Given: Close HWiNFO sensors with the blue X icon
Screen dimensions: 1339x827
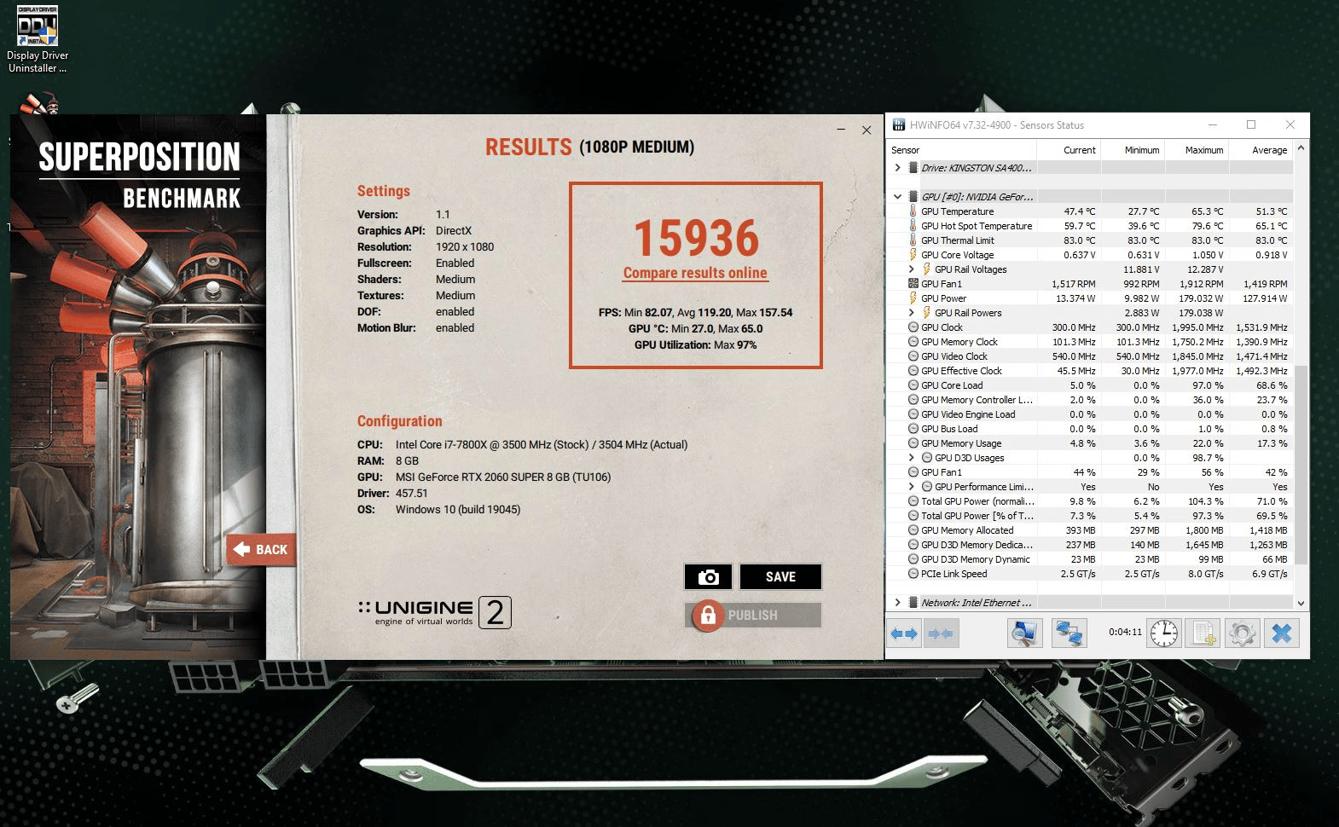Looking at the screenshot, I should coord(1281,633).
